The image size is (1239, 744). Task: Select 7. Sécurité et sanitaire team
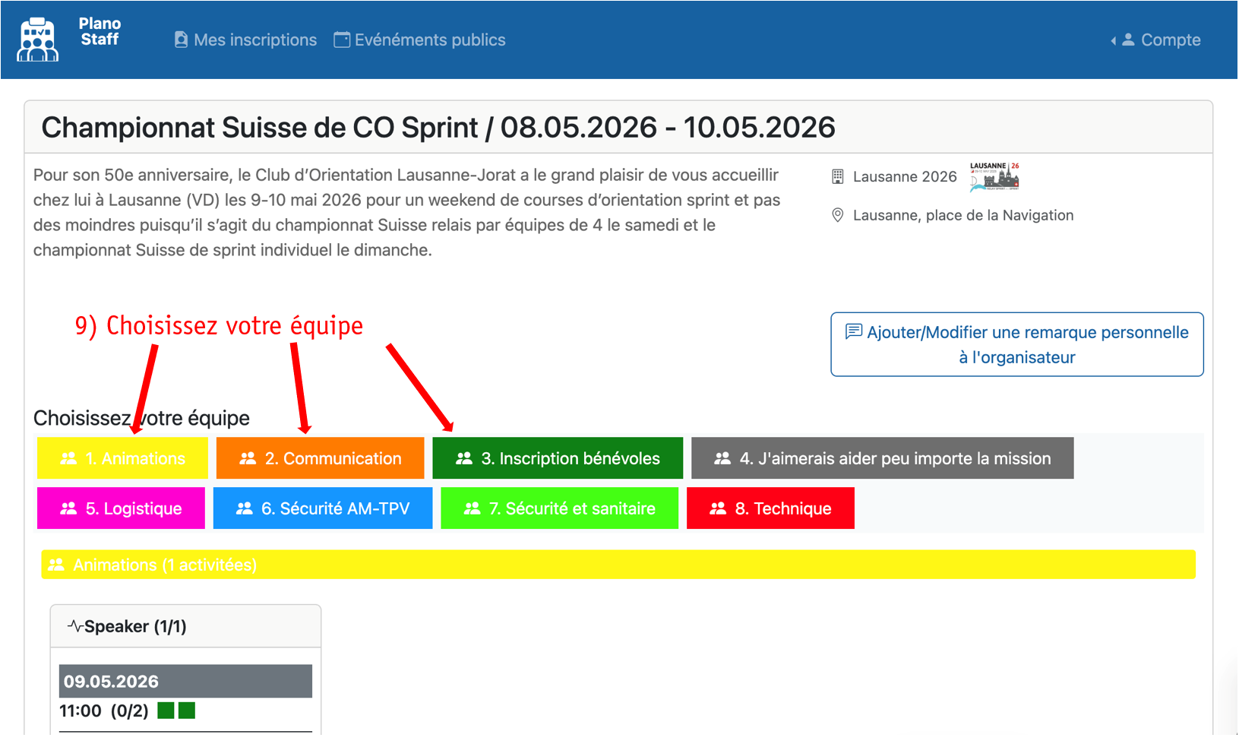pos(559,508)
